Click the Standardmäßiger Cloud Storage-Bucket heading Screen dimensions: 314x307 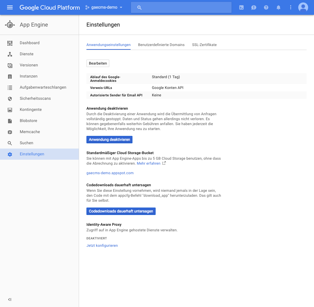[120, 153]
